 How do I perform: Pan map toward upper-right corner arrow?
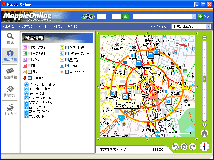(x=196, y=33)
